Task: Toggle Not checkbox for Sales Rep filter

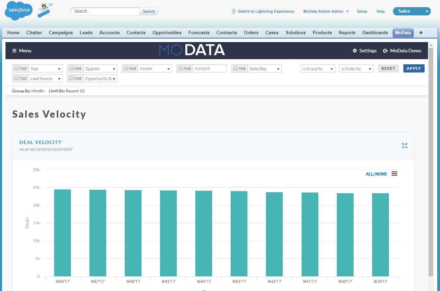Action: (235, 68)
